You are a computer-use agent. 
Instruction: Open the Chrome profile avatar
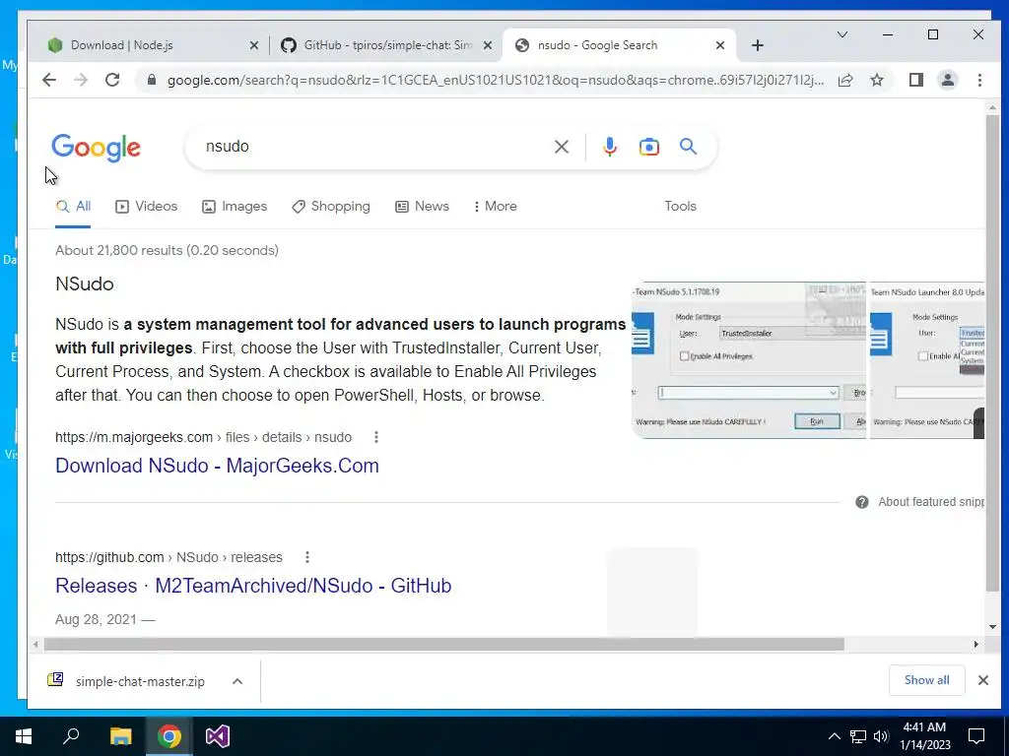pyautogui.click(x=947, y=80)
